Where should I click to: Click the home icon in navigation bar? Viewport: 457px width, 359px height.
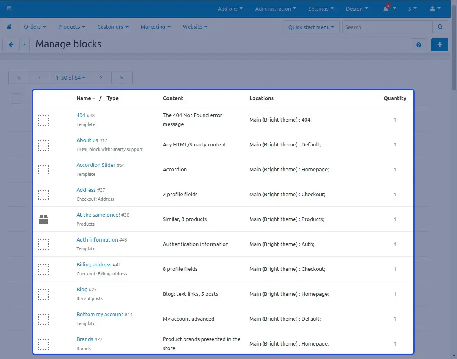[9, 27]
